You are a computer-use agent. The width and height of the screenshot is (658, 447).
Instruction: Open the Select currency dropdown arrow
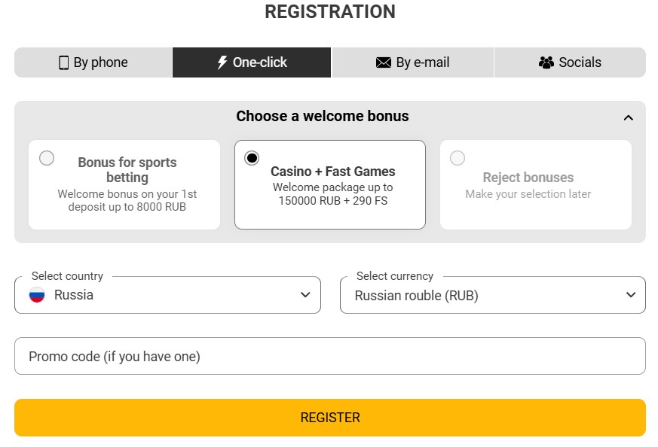[x=631, y=295]
